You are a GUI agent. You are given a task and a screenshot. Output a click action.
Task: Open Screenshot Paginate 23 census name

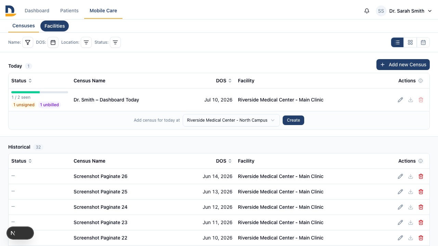point(101,222)
